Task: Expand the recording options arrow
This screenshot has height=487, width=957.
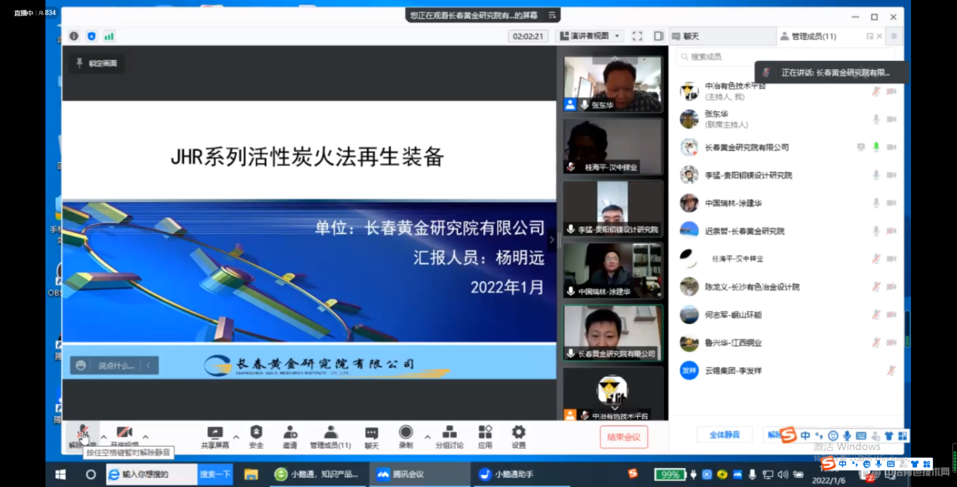Action: (x=428, y=436)
